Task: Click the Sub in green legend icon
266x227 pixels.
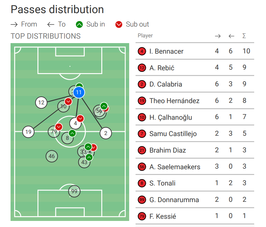Action: click(x=79, y=25)
